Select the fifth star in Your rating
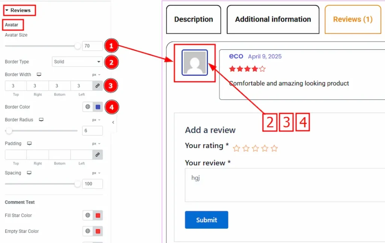Screen dimensions: 385x243 point(274,148)
